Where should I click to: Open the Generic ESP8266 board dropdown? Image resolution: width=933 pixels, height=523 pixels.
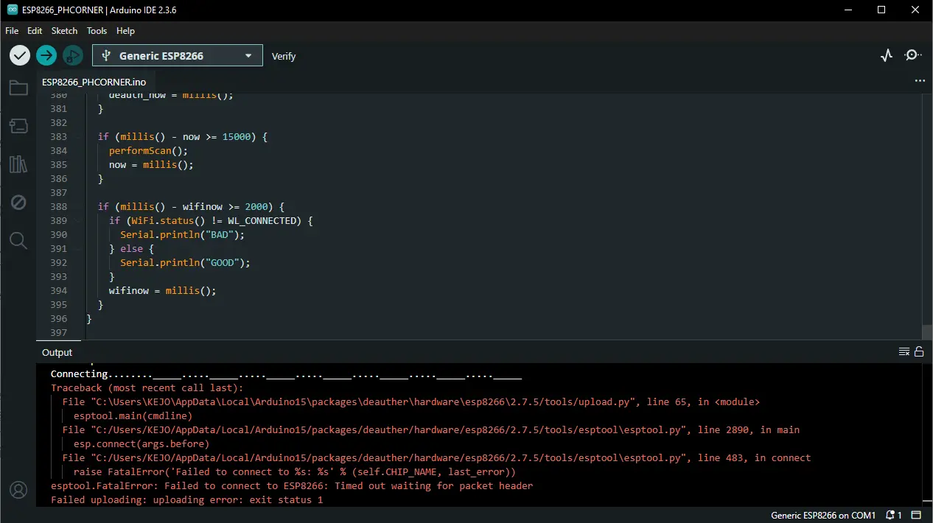point(178,55)
